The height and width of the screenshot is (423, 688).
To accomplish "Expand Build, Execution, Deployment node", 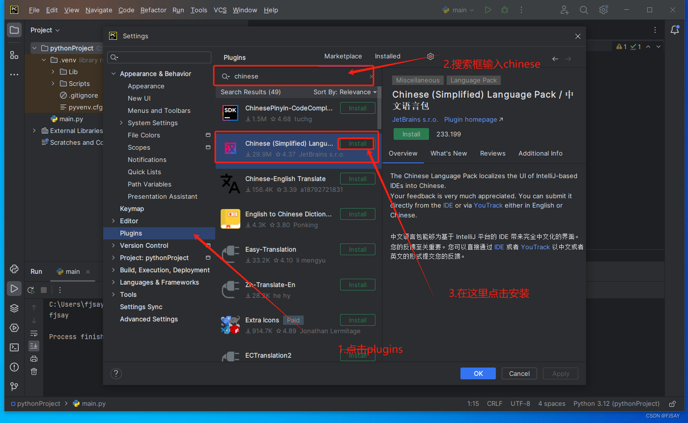I will [114, 270].
